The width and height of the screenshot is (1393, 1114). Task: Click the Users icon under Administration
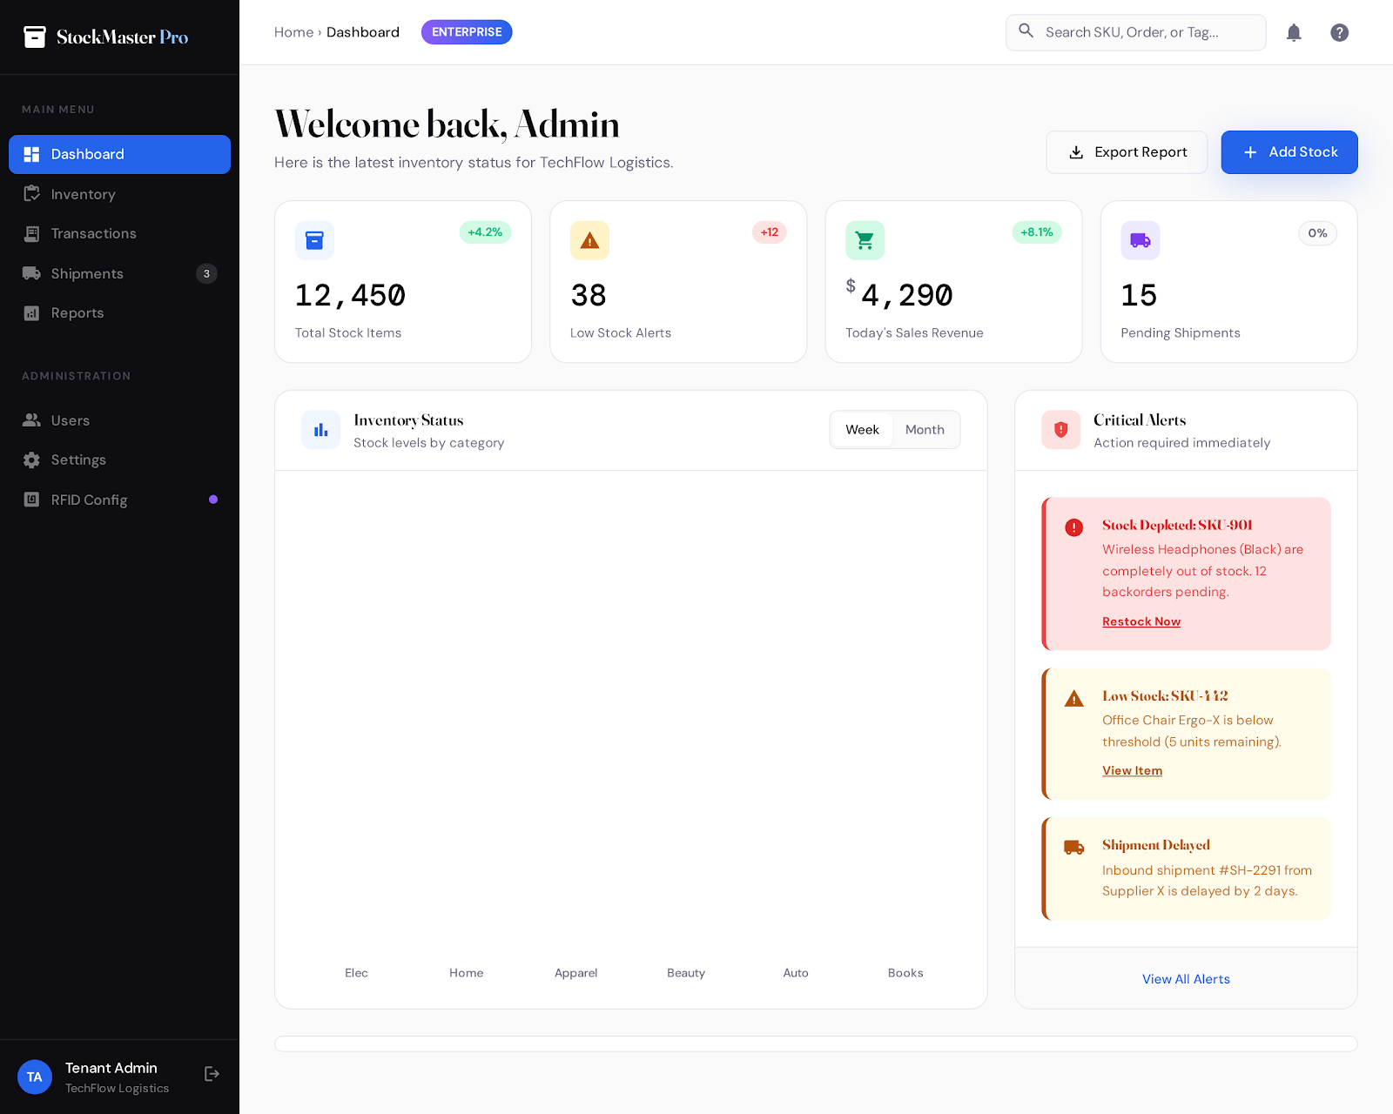(x=31, y=419)
